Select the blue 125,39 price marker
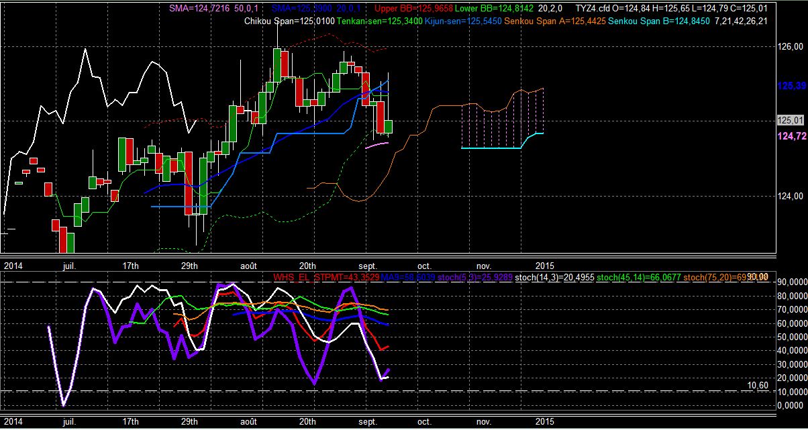 (x=791, y=86)
